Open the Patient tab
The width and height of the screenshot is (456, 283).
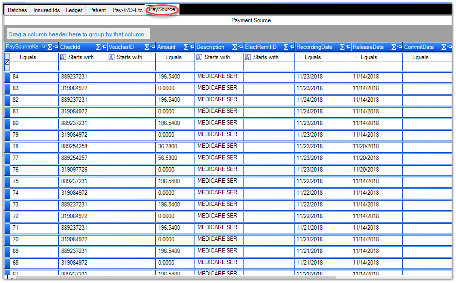tap(98, 10)
